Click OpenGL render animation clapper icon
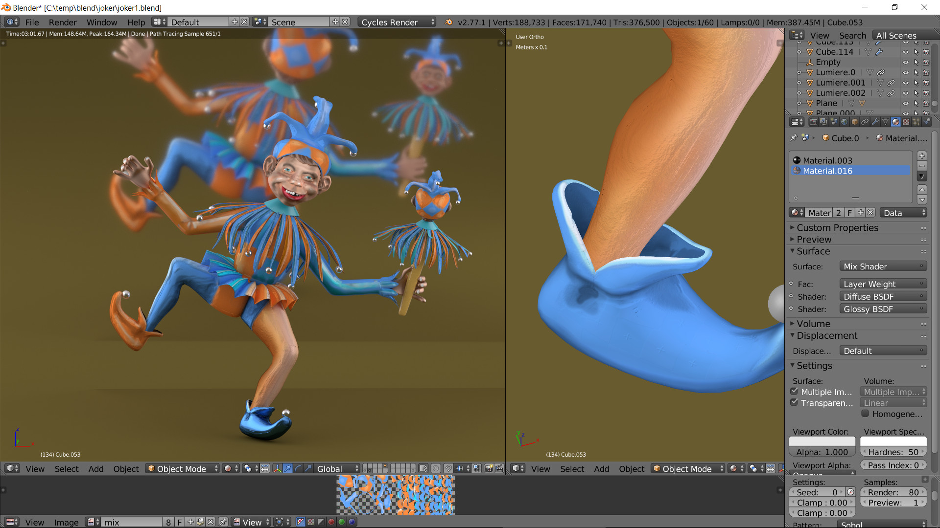Viewport: 940px width, 528px height. pos(499,468)
